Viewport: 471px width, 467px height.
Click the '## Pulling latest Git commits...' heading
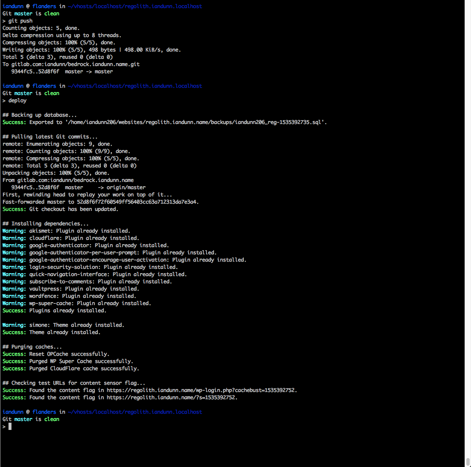click(x=50, y=137)
